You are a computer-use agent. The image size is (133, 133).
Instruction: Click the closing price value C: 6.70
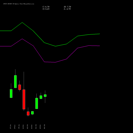[46, 7]
